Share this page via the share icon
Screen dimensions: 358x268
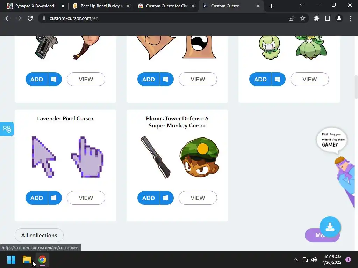click(292, 18)
